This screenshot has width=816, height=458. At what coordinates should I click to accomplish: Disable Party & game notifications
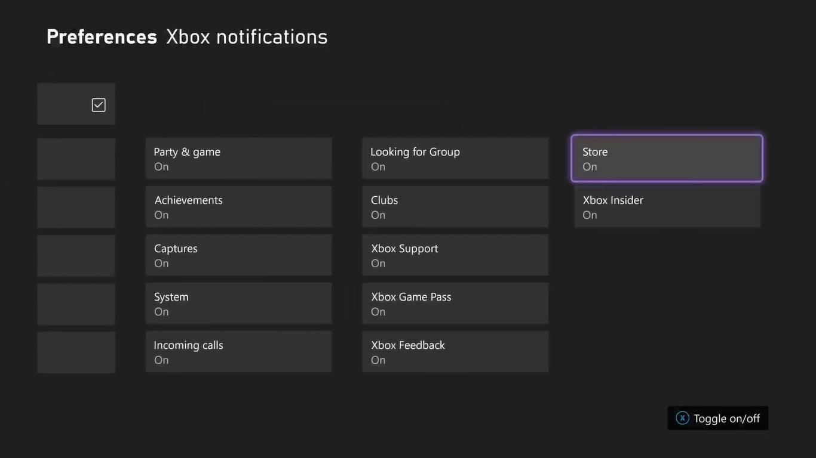coord(238,159)
